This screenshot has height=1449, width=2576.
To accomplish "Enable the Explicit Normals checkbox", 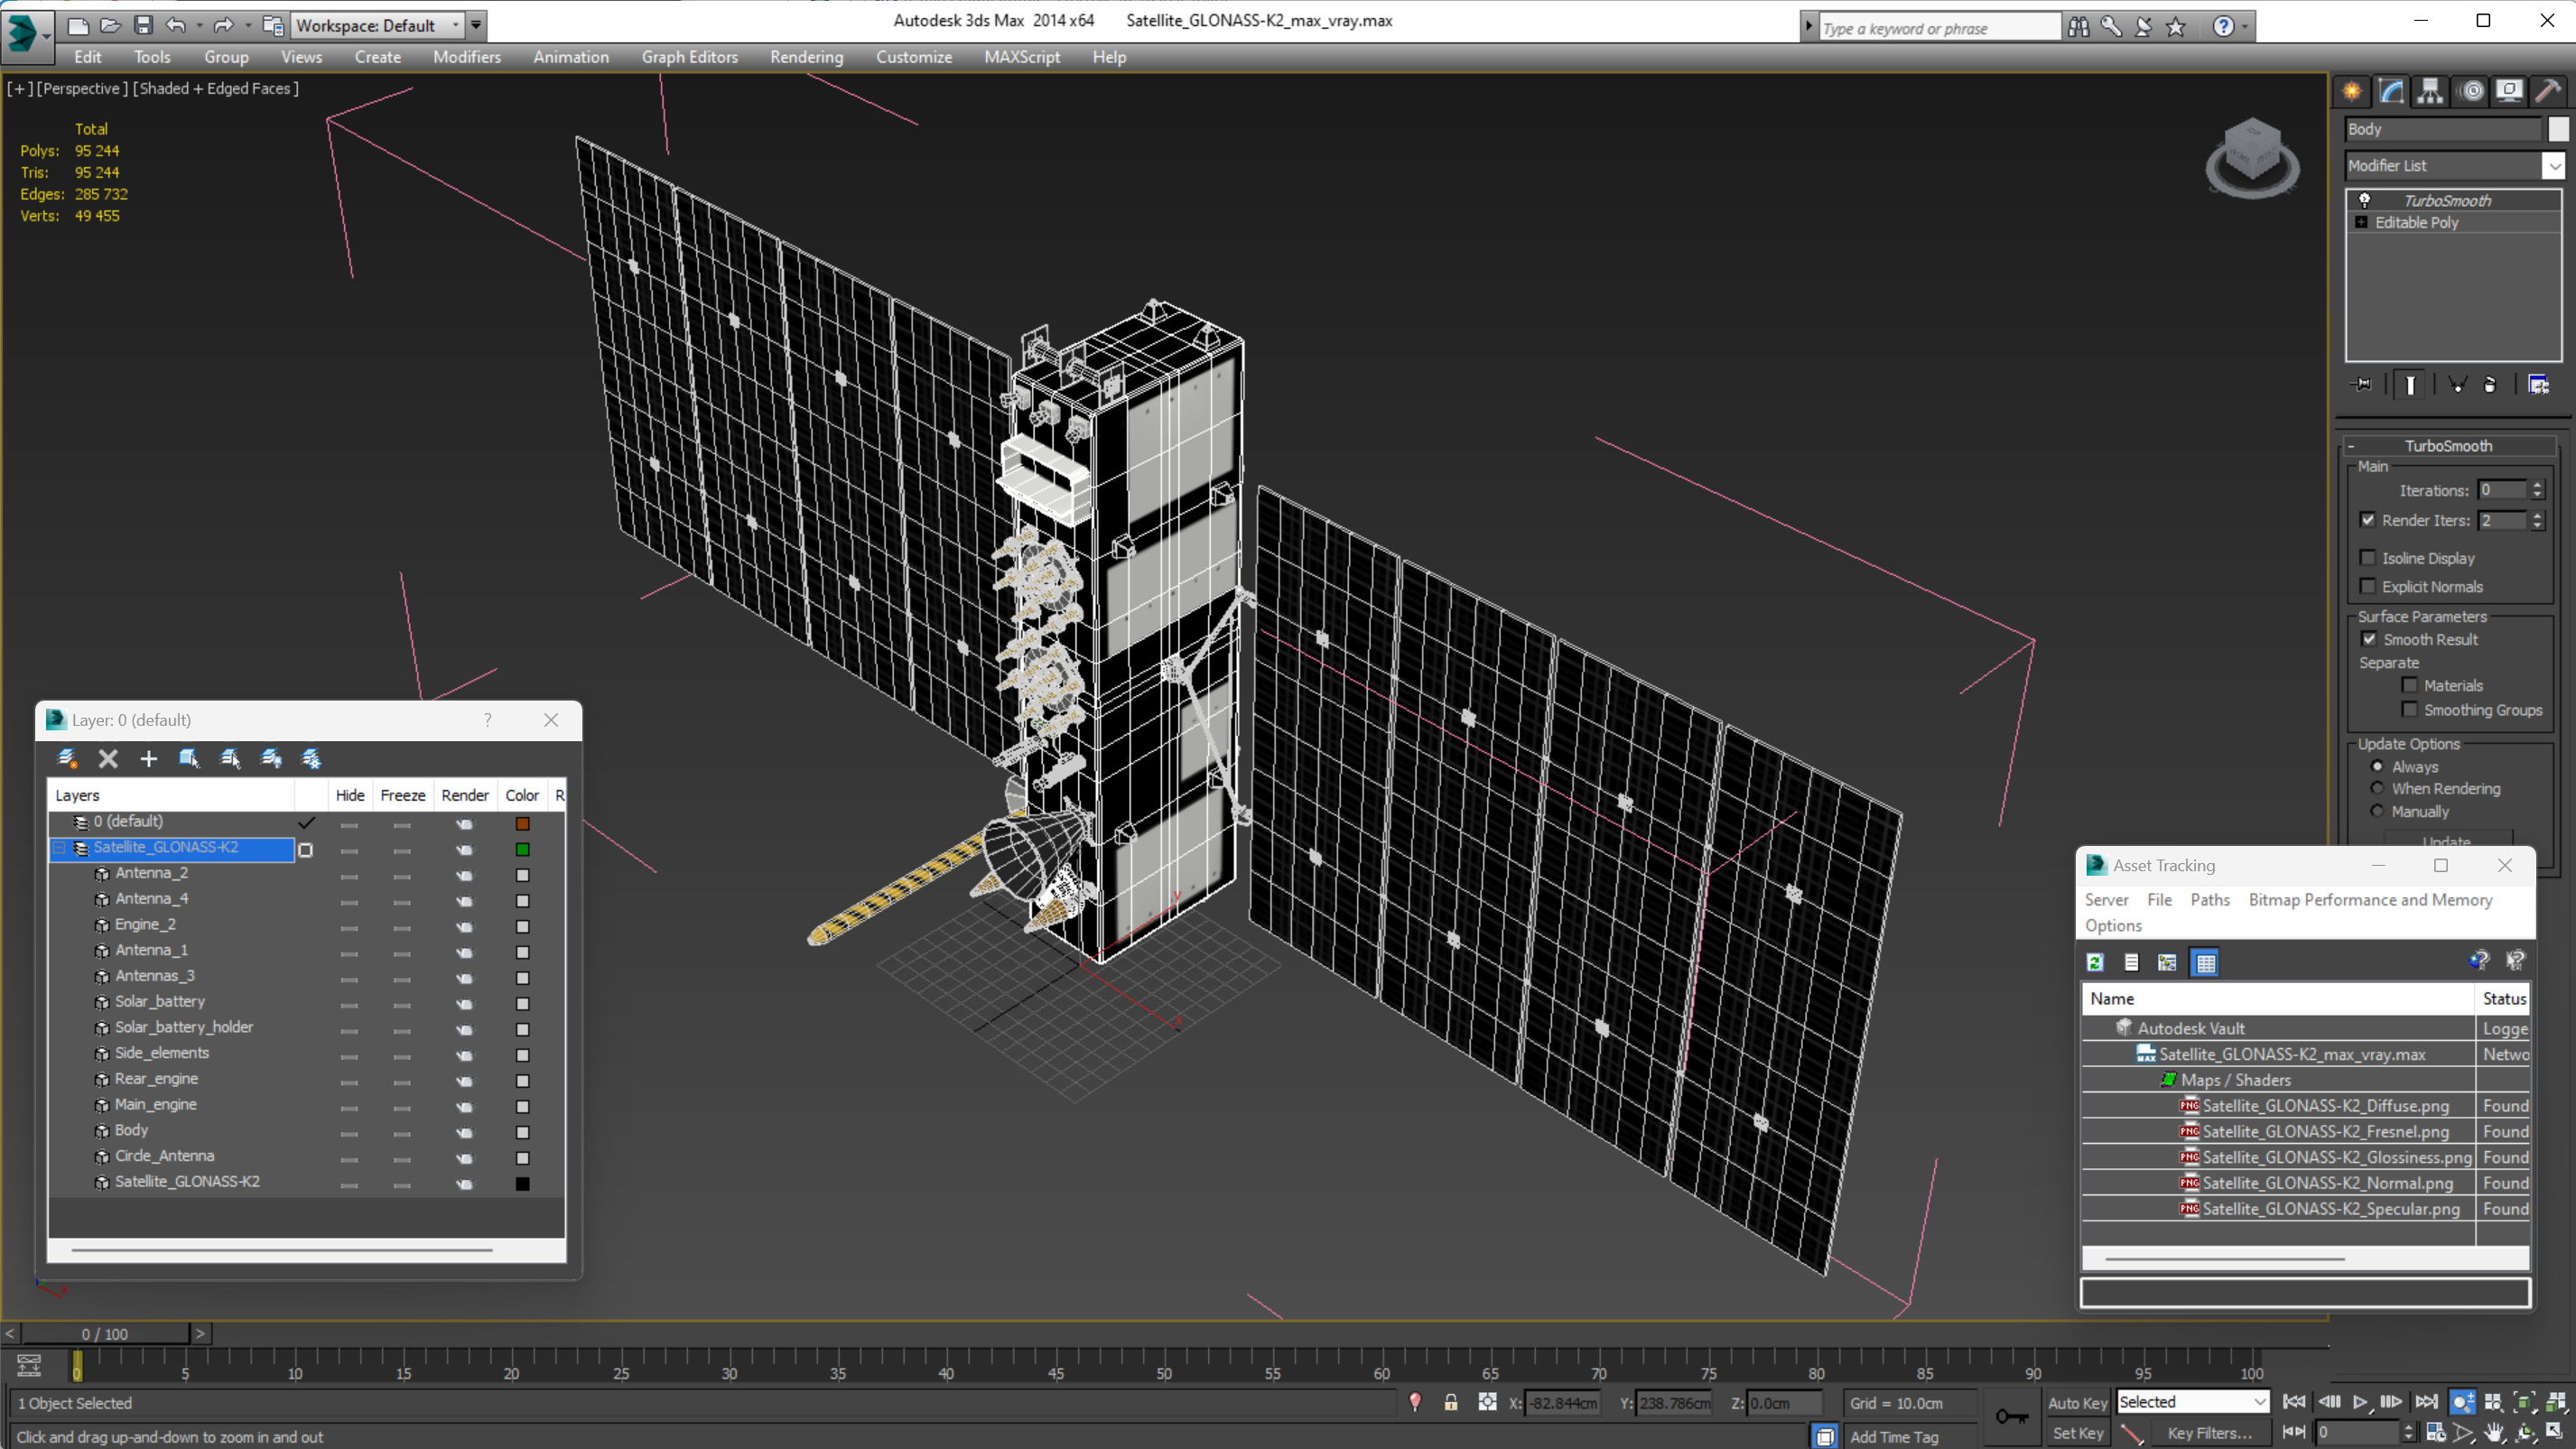I will (2367, 586).
